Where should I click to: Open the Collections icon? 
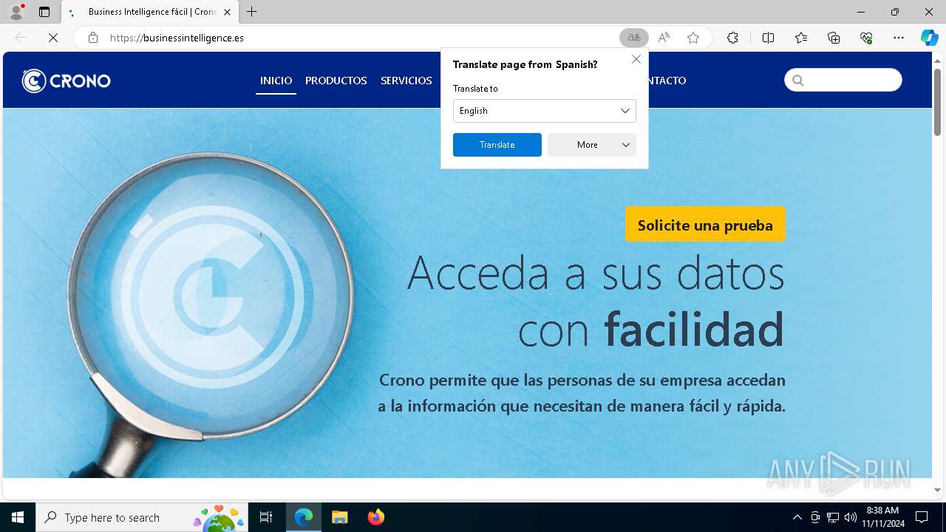(834, 38)
